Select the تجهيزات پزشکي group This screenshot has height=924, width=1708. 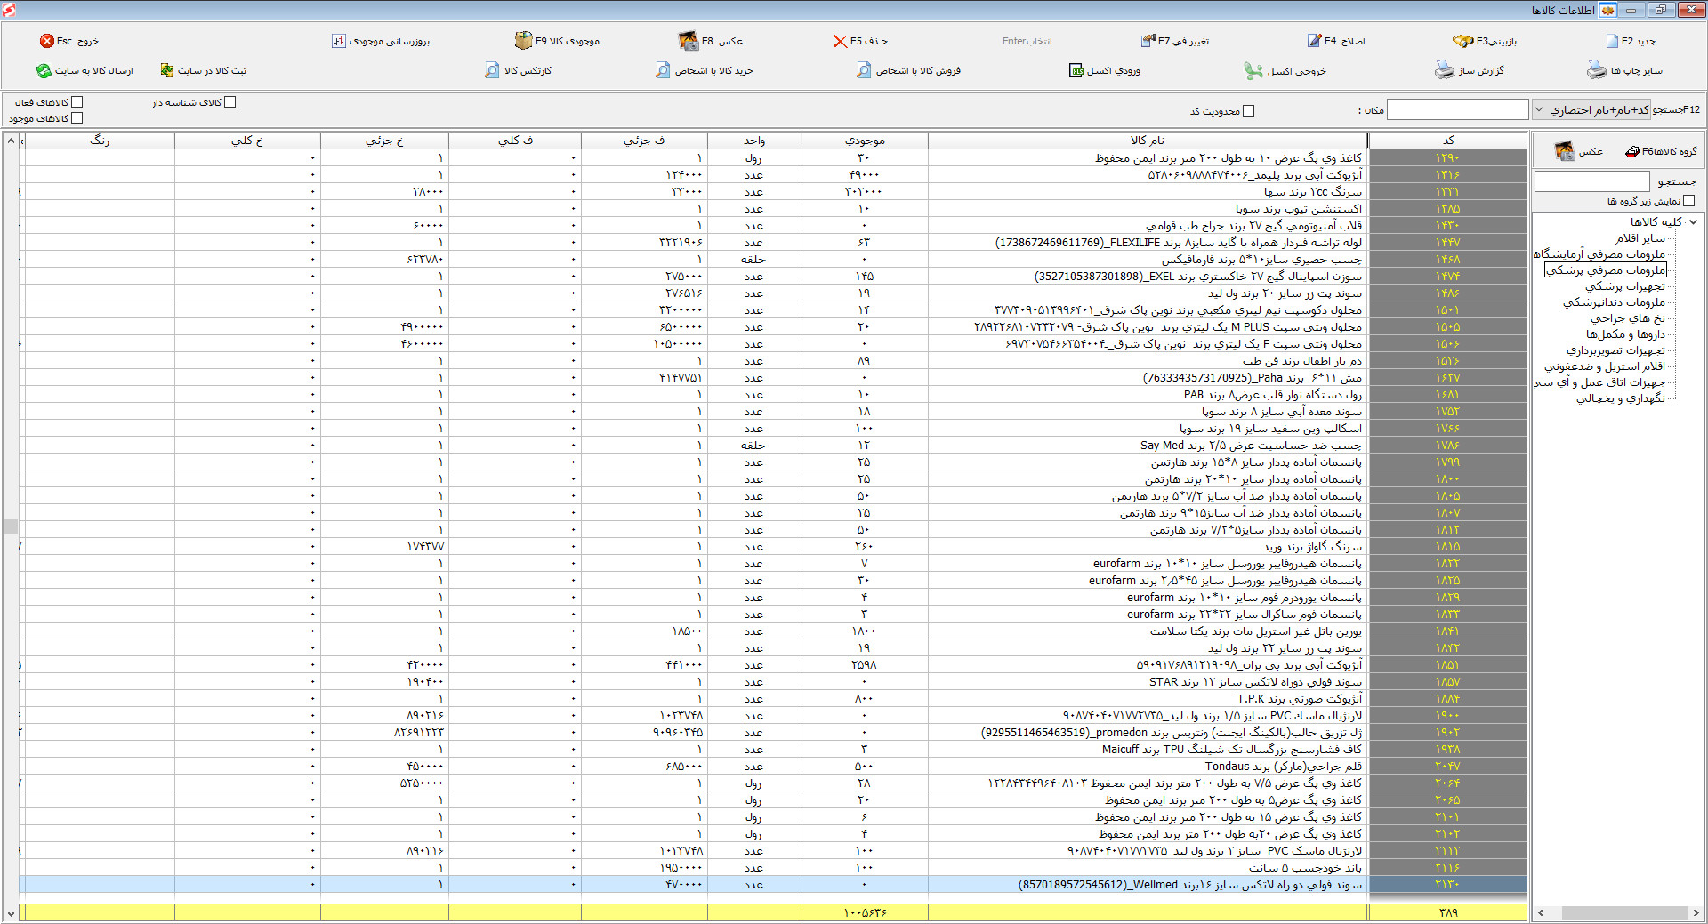coord(1625,286)
